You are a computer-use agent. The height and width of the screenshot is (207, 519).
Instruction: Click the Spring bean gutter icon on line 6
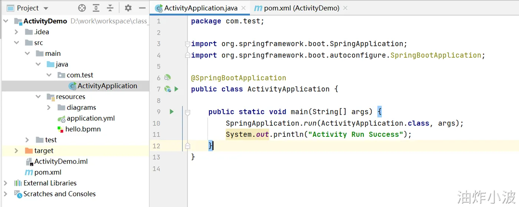point(168,78)
